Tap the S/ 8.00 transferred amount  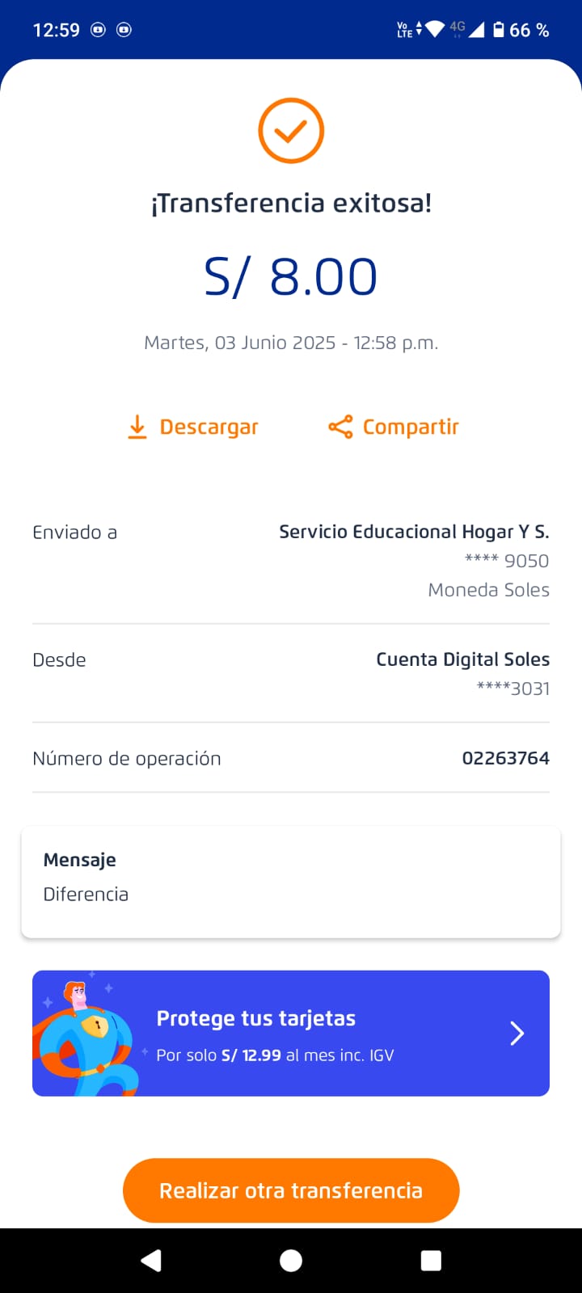point(291,276)
